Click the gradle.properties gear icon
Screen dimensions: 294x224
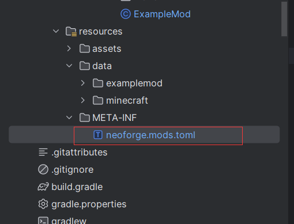[43, 204]
